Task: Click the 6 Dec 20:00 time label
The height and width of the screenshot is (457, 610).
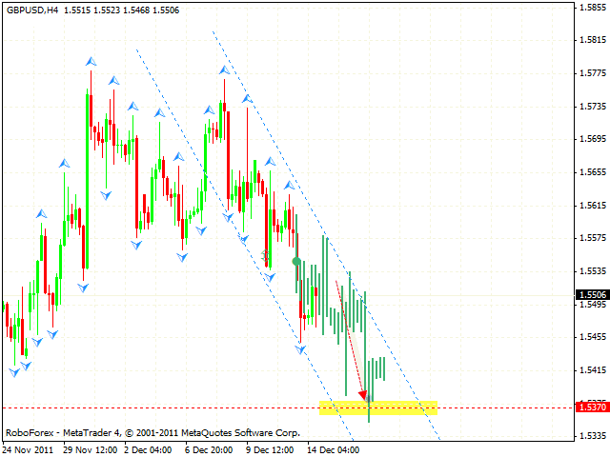Action: click(x=209, y=450)
